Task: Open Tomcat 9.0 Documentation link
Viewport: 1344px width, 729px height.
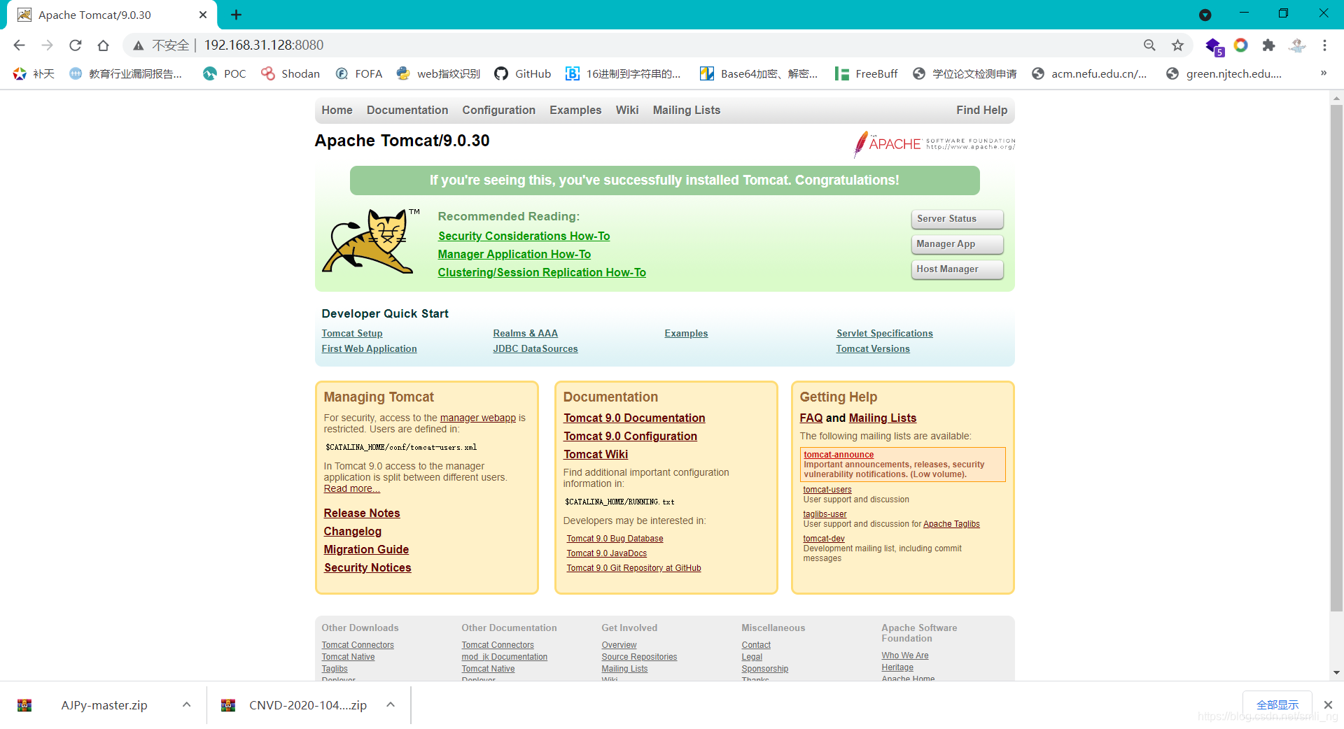Action: (x=634, y=418)
